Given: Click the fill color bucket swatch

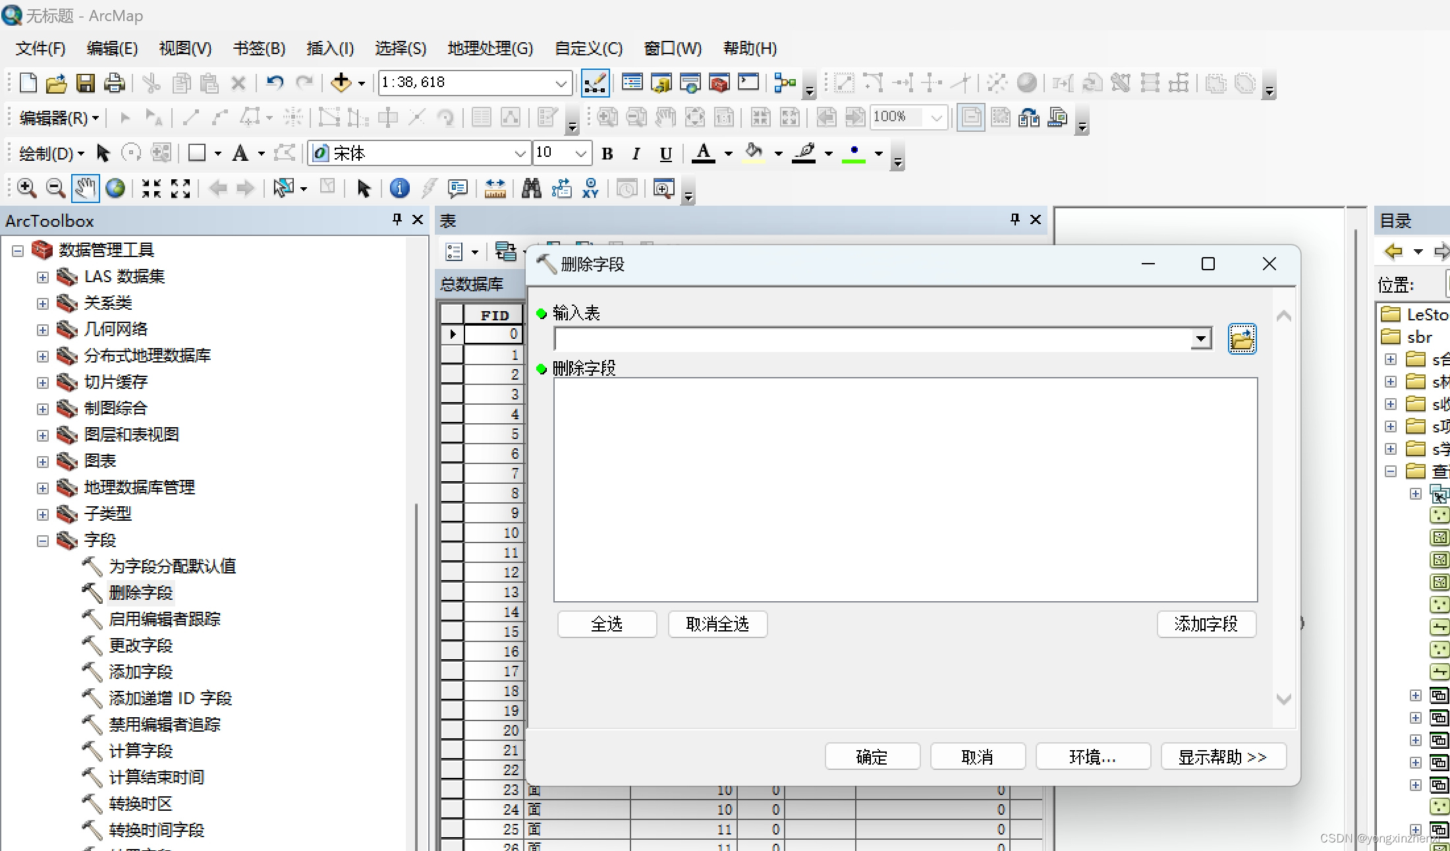Looking at the screenshot, I should tap(754, 154).
